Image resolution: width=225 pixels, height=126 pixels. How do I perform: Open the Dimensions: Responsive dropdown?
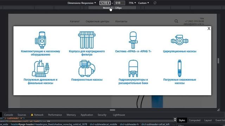click(x=82, y=3)
